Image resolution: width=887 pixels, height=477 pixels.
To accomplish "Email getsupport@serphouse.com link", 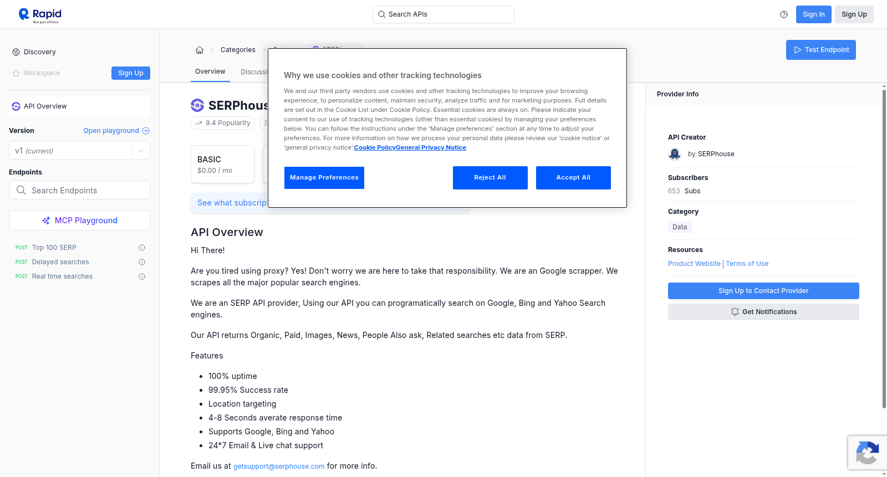I will tap(279, 466).
